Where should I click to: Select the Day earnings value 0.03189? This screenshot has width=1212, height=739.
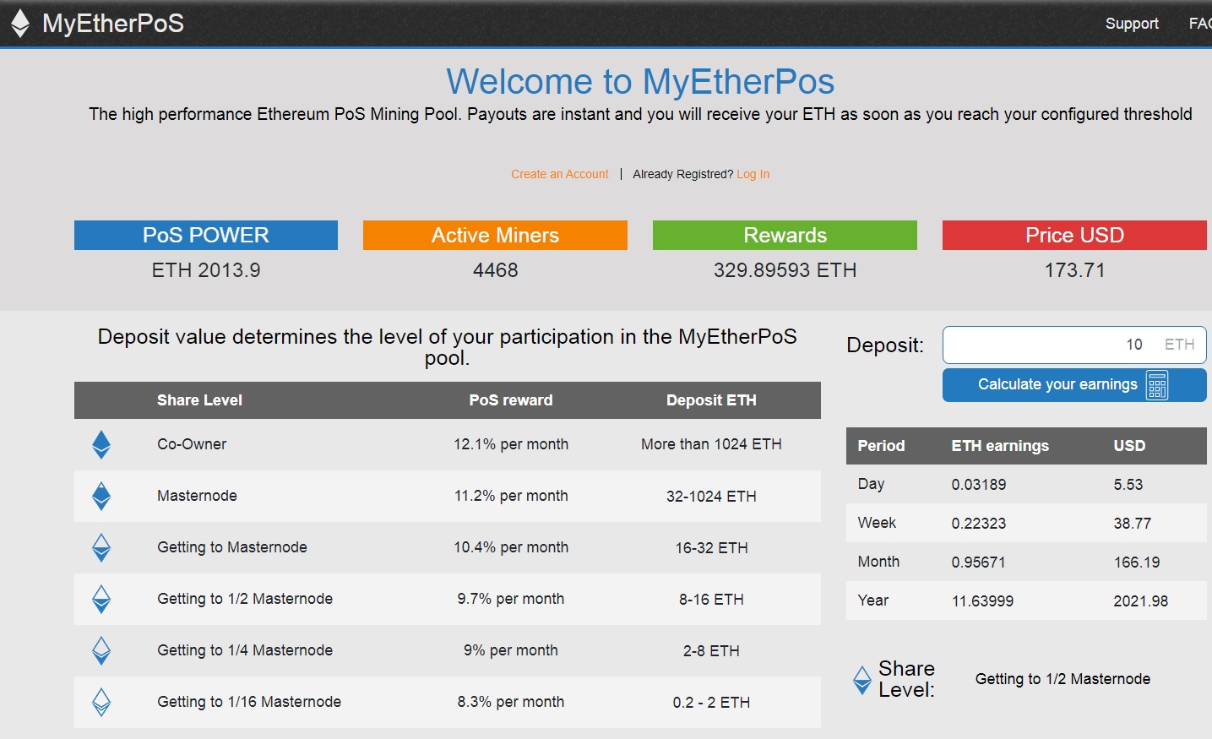coord(979,485)
